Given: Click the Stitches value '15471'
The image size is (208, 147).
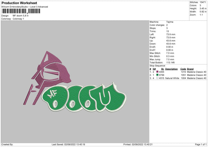Looking at the screenshot, I should 203,2.
